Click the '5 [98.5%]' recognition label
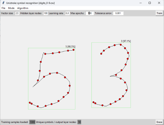This screenshot has height=125, width=164. pos(70,46)
